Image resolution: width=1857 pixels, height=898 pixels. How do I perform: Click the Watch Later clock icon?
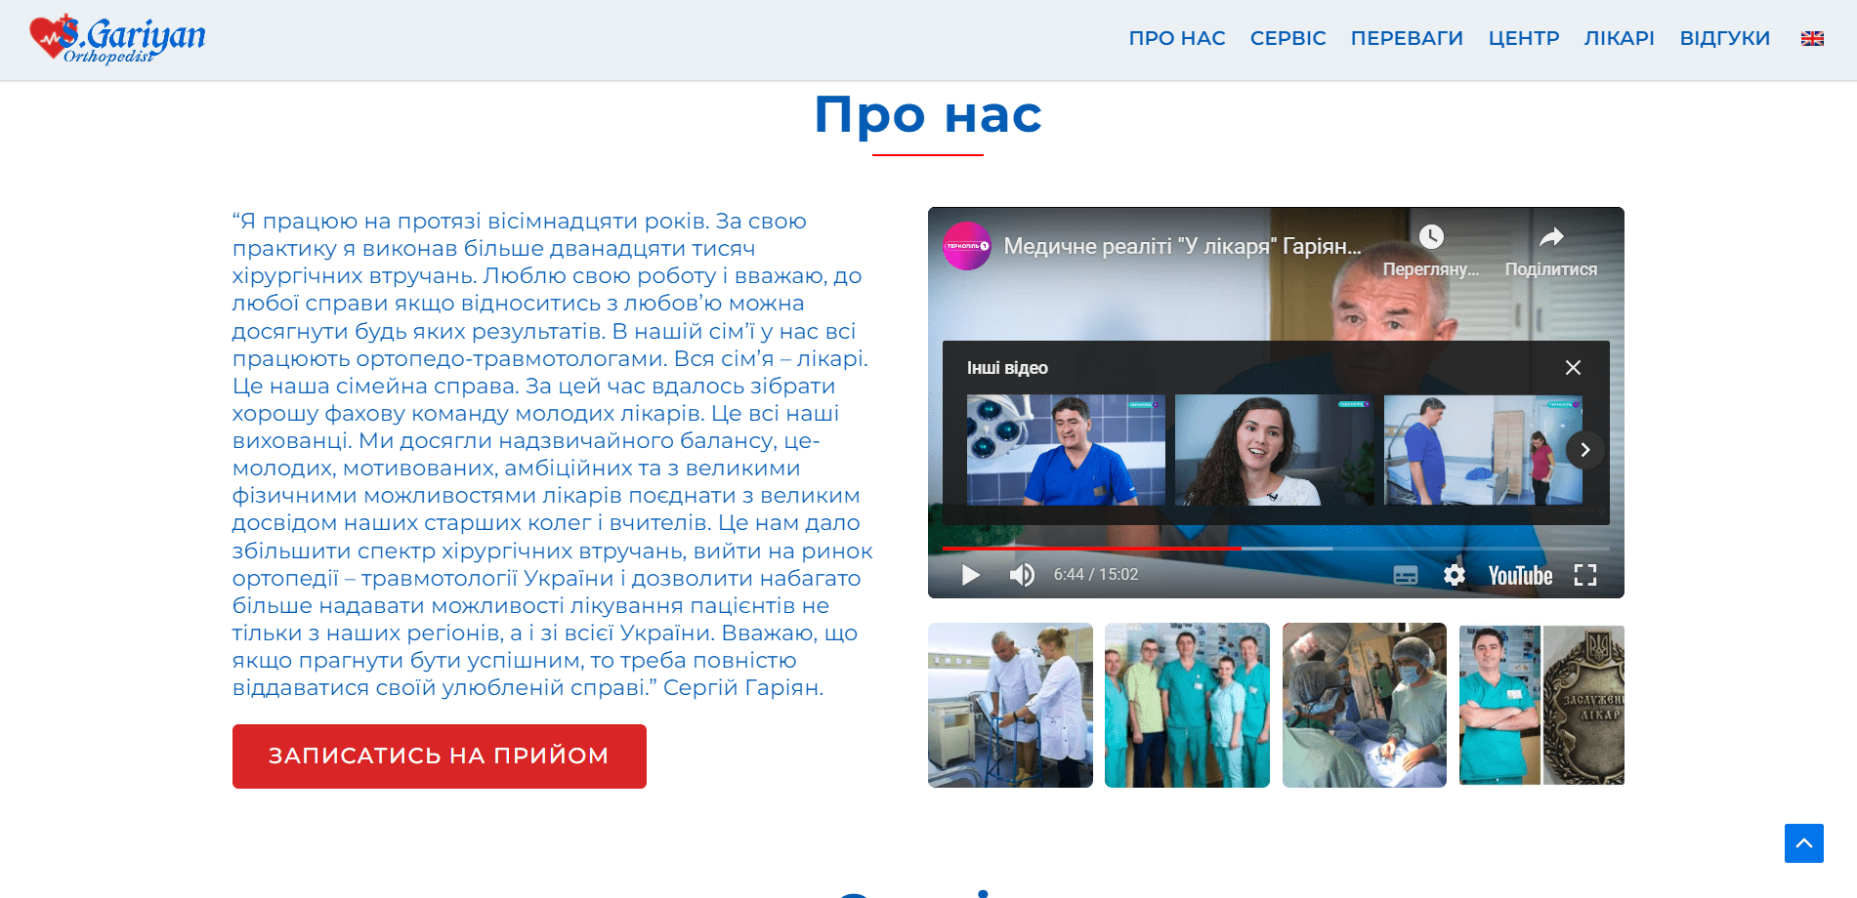coord(1431,237)
